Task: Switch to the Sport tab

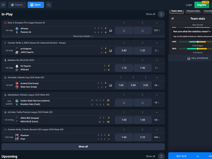Action: pos(36,5)
